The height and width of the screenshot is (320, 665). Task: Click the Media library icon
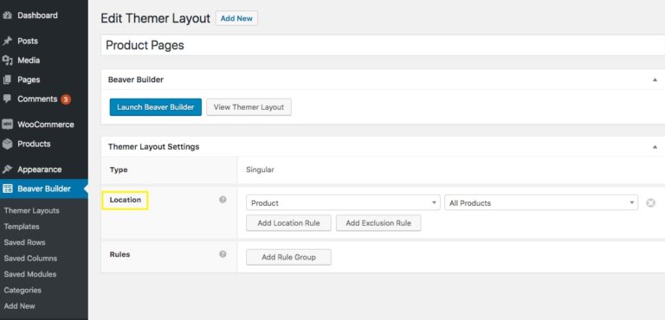click(x=7, y=61)
